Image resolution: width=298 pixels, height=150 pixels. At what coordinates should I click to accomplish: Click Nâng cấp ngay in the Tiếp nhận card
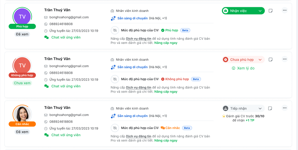(166, 140)
